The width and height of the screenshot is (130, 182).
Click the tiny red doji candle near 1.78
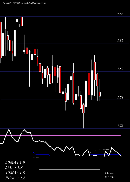[79, 94]
